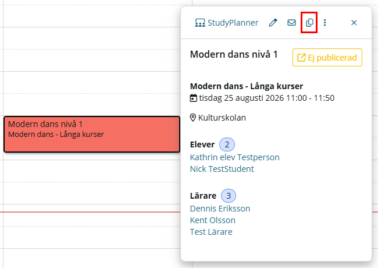This screenshot has height=268, width=378.
Task: Select the red Modern dans nivå 1 calendar event
Action: [x=92, y=134]
